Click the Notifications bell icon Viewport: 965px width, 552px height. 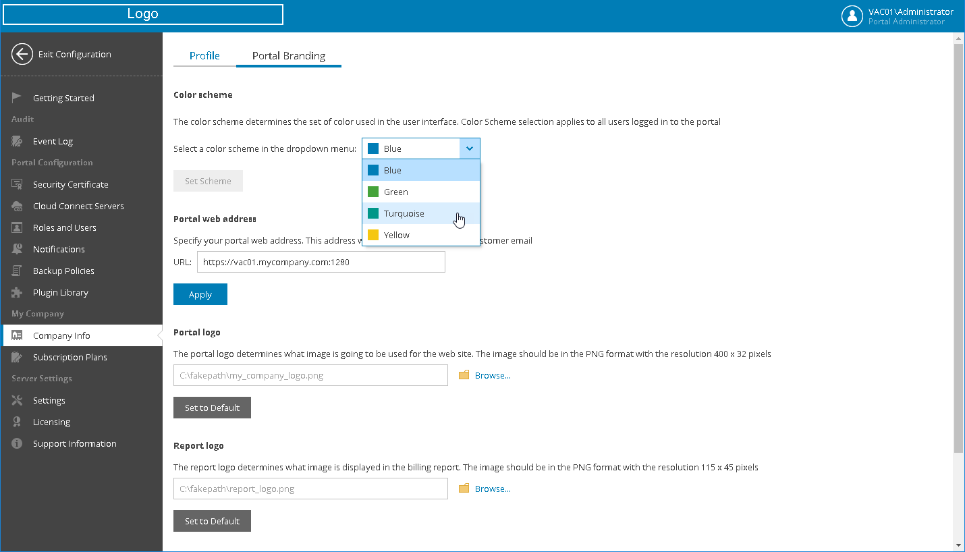pyautogui.click(x=18, y=249)
